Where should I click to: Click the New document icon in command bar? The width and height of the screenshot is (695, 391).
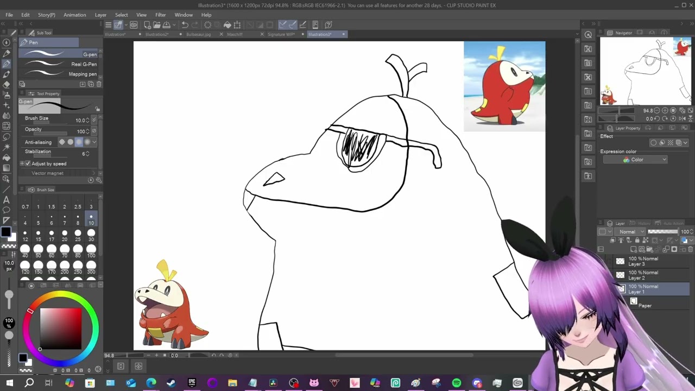click(147, 24)
